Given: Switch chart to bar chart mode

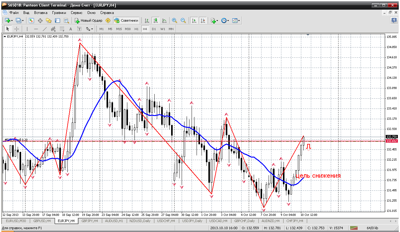Looking at the screenshot, I should coord(147,20).
